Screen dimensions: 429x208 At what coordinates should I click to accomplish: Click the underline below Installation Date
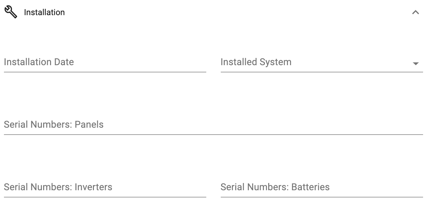(105, 72)
